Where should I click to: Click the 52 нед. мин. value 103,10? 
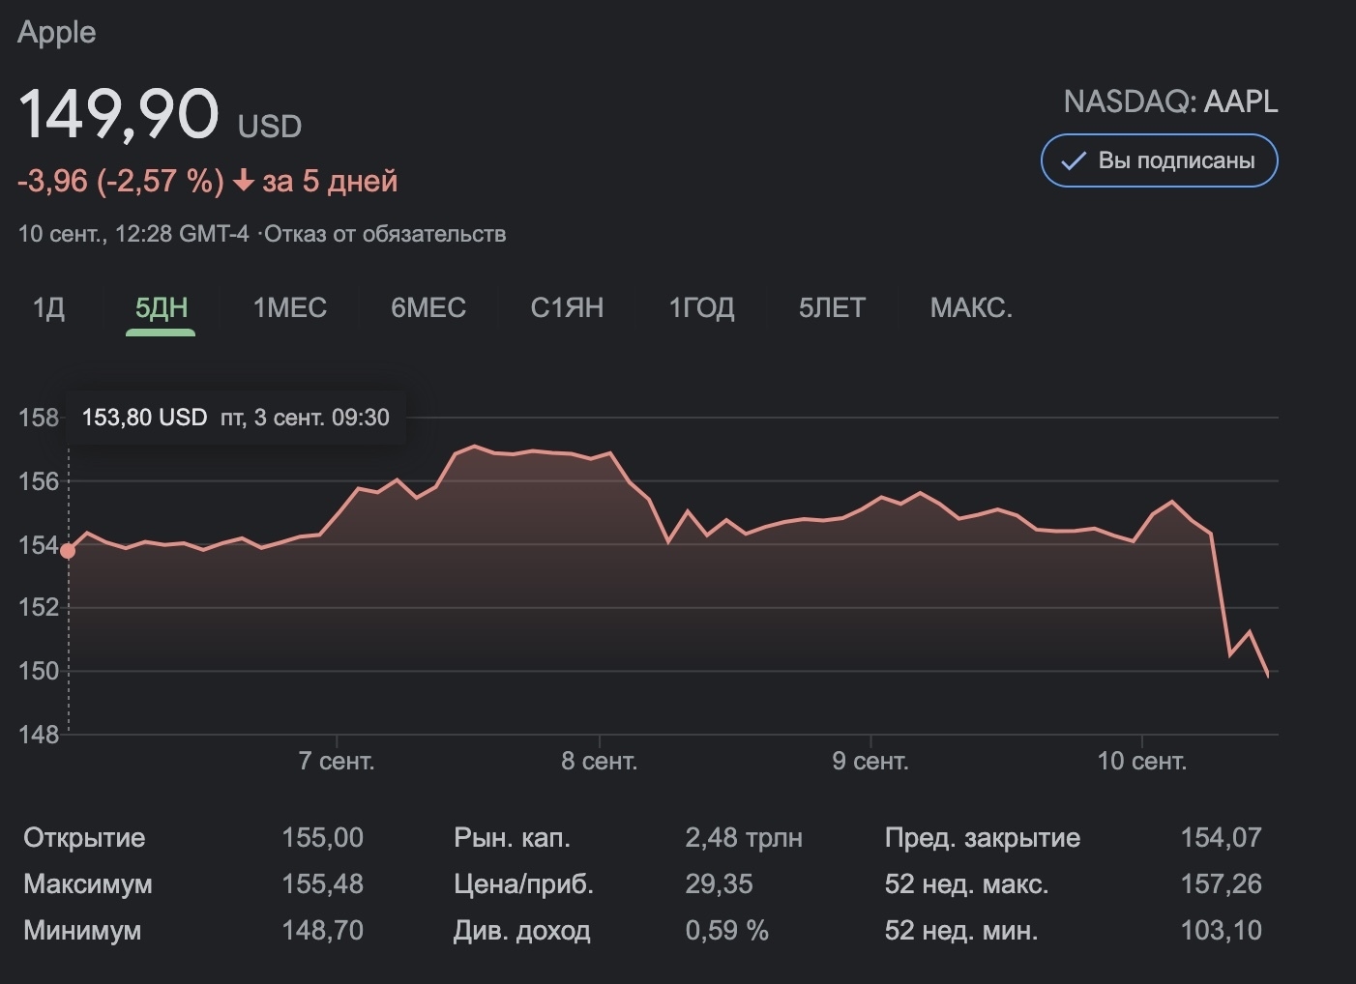(x=1221, y=930)
